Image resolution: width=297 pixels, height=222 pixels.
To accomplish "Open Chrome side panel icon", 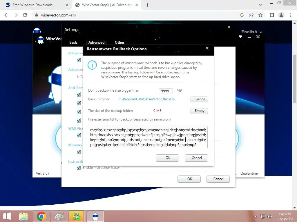I will pos(272,15).
